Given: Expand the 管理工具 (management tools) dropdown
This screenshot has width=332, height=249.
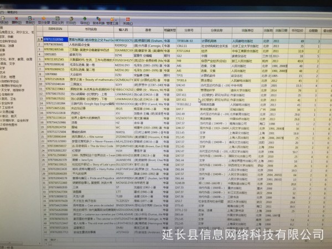Looking at the screenshot, I should [x=113, y=22].
